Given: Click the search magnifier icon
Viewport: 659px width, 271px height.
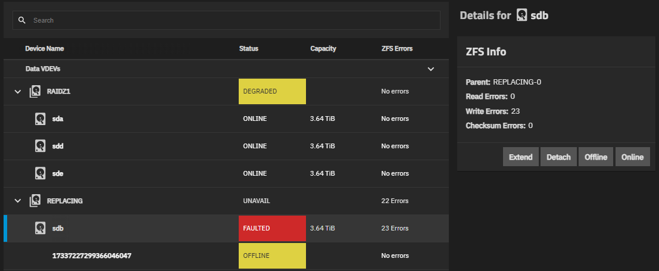Looking at the screenshot, I should pyautogui.click(x=22, y=20).
